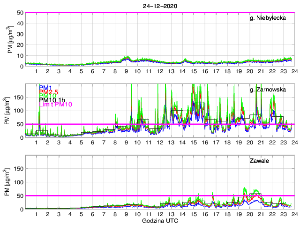
Task: Click hour 20 tick below the bottom panel
Action: pyautogui.click(x=249, y=214)
